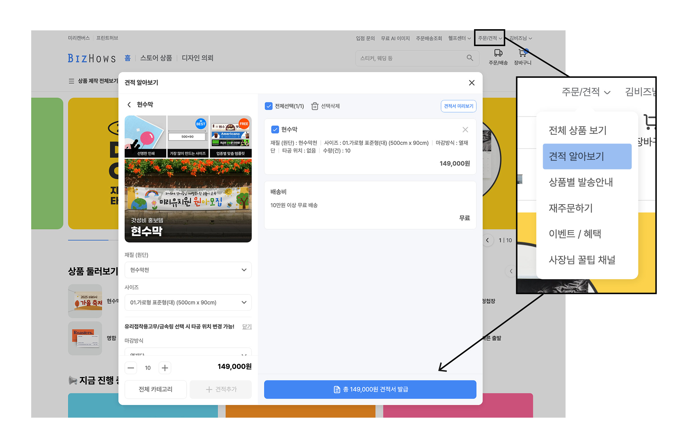687x444 pixels.
Task: Click the search magnifier icon
Action: click(470, 58)
